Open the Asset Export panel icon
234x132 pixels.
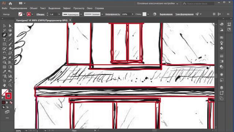[x=222, y=93]
